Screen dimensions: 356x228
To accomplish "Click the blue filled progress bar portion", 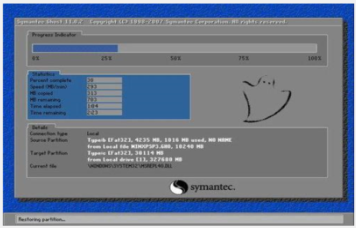I will click(x=75, y=48).
